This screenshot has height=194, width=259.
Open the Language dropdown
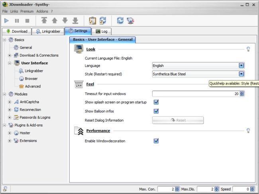[198, 66]
